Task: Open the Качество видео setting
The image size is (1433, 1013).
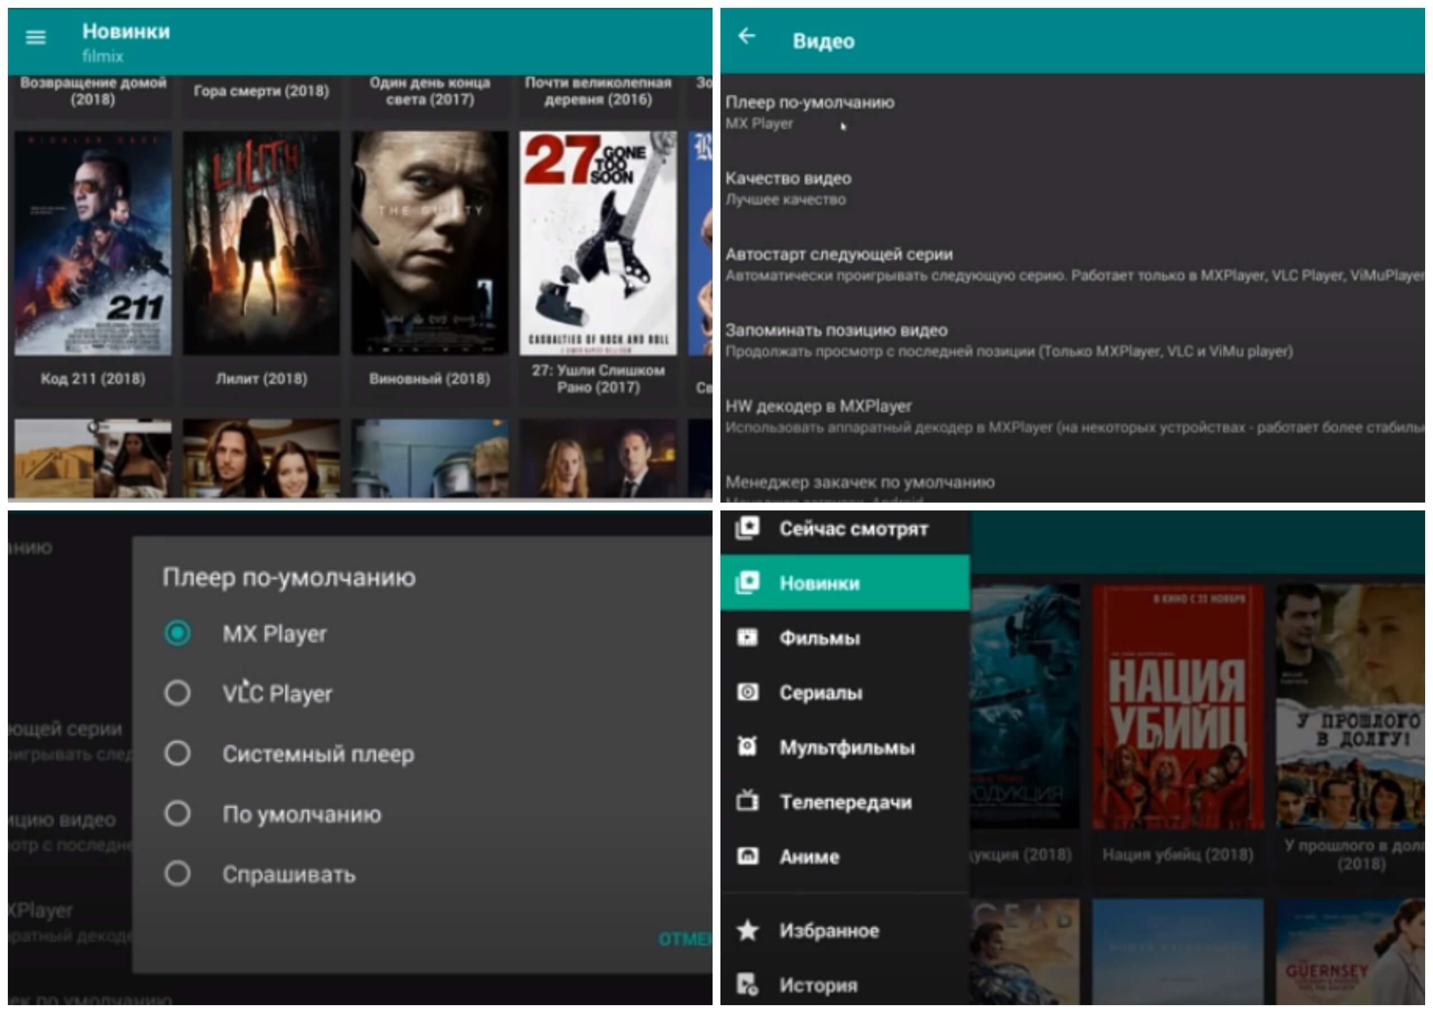Action: [1072, 188]
